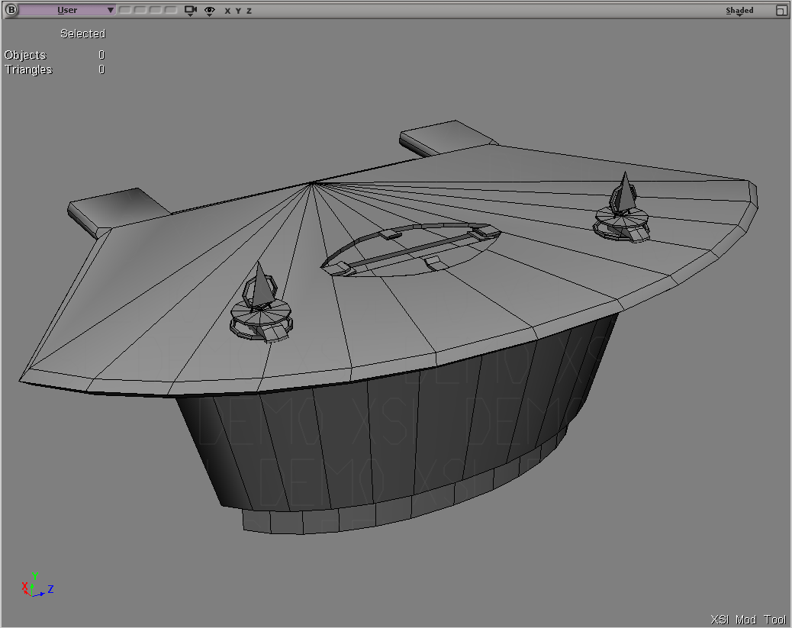
Task: Click the 'Selected' info heading
Action: [x=83, y=34]
